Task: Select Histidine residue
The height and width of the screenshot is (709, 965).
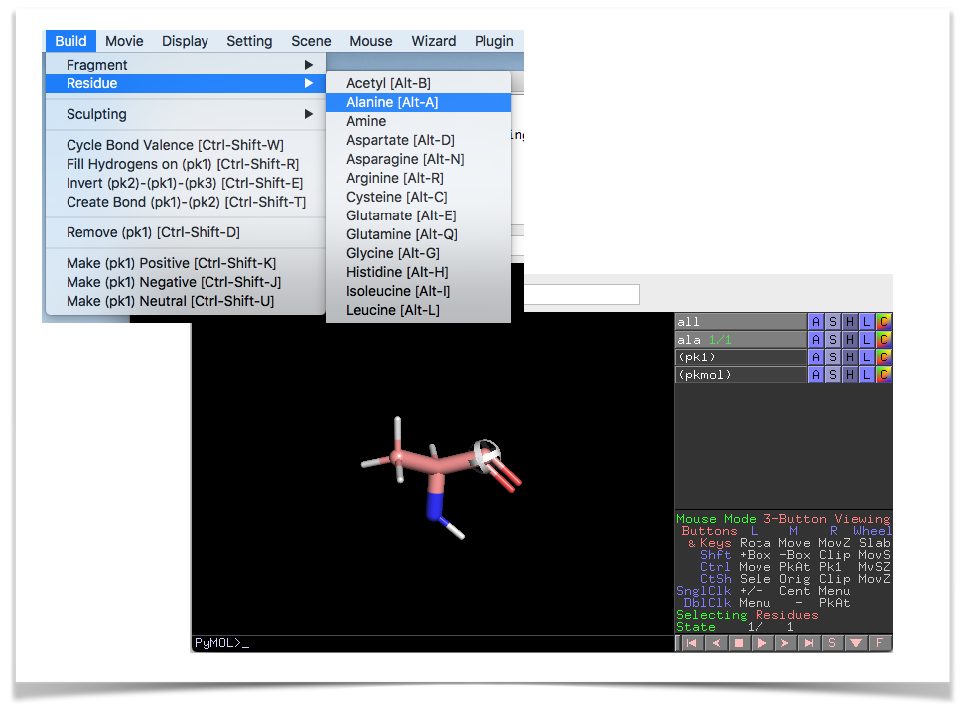Action: coord(419,272)
